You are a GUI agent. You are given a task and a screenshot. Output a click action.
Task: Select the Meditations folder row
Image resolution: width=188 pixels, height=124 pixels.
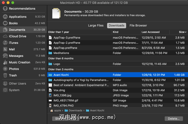tap(61, 53)
